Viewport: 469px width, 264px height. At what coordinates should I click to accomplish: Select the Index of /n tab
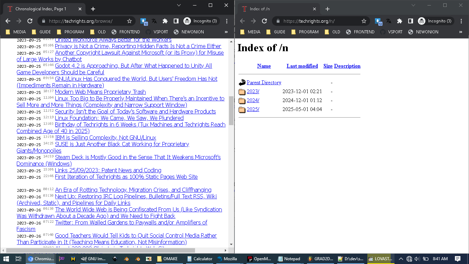[278, 9]
